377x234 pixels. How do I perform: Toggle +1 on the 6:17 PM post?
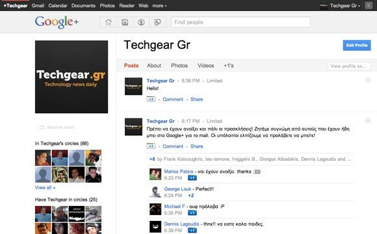pyautogui.click(x=151, y=146)
